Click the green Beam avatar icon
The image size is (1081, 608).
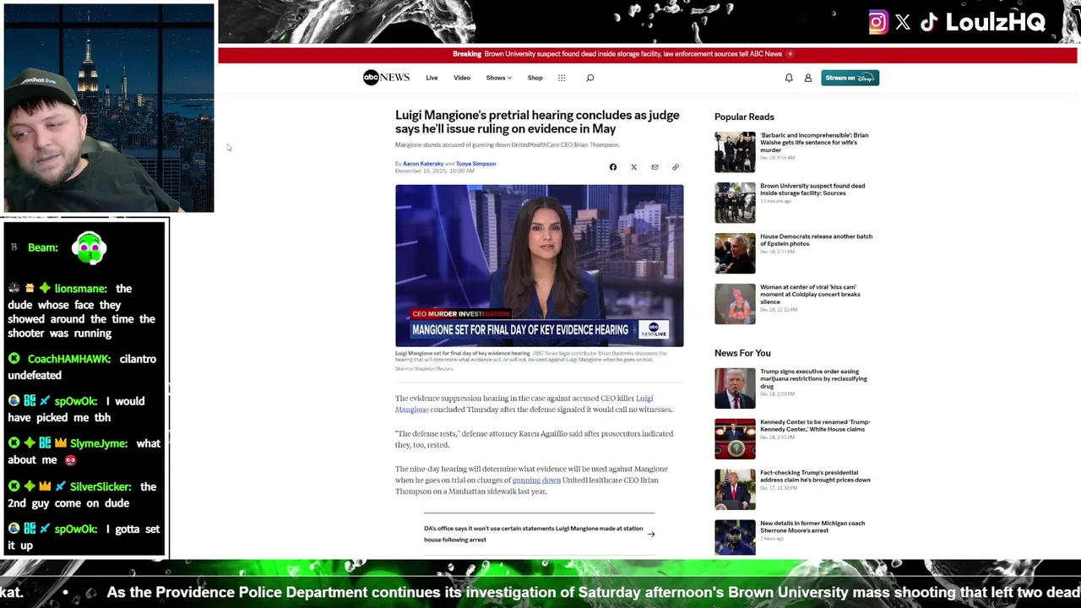[x=89, y=247]
